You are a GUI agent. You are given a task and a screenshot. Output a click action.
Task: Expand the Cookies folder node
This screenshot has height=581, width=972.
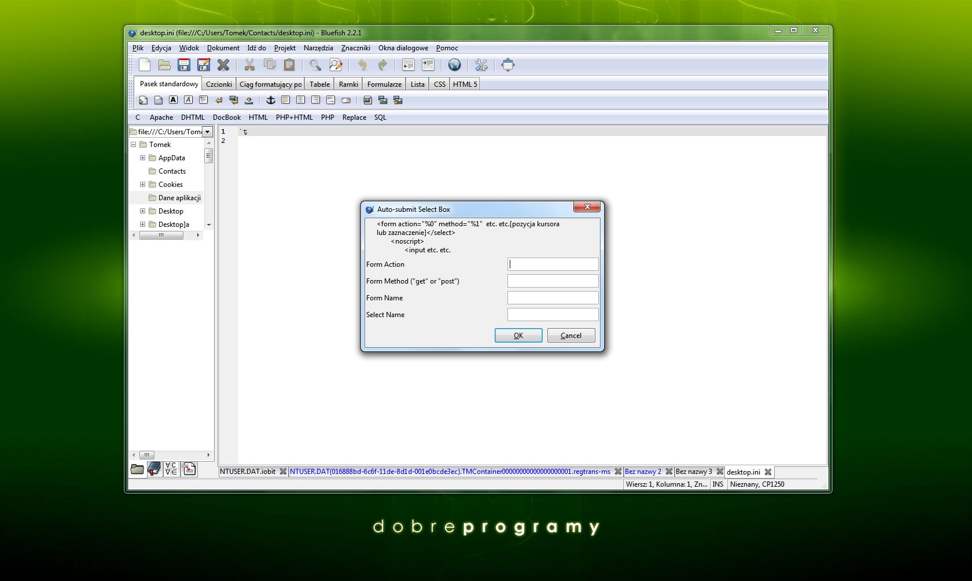click(x=142, y=185)
